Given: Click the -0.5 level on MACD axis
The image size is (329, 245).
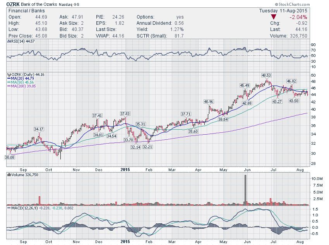Looking at the screenshot, I should tap(314, 234).
